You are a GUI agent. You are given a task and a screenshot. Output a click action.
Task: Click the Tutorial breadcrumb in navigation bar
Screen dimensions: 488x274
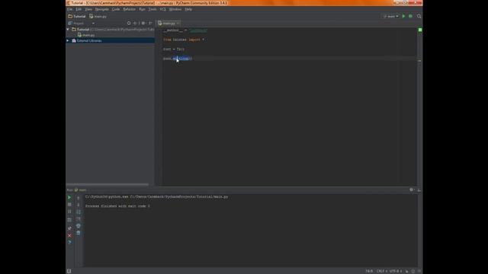tap(77, 16)
